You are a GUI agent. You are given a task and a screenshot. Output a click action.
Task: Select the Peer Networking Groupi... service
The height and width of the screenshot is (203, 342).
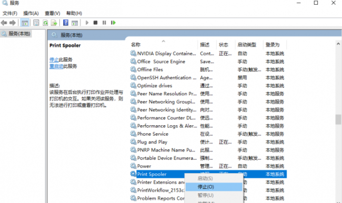pyautogui.click(x=166, y=101)
